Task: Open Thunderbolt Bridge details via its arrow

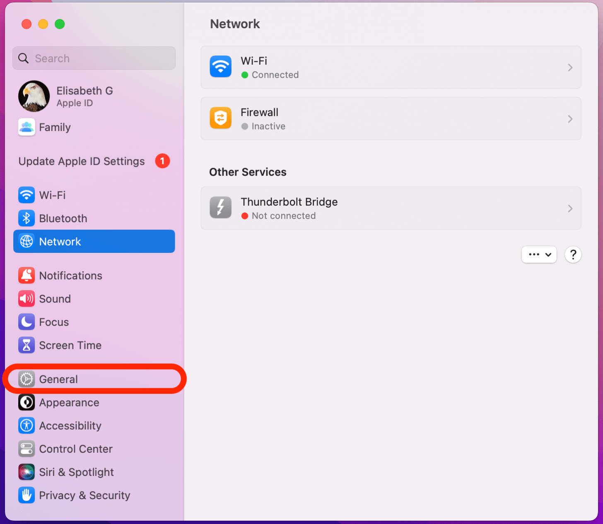Action: pos(570,208)
